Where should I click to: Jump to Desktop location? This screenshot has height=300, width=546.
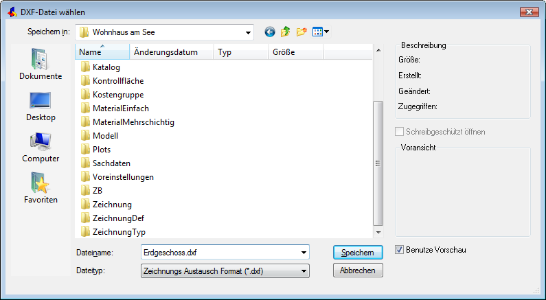pyautogui.click(x=41, y=106)
